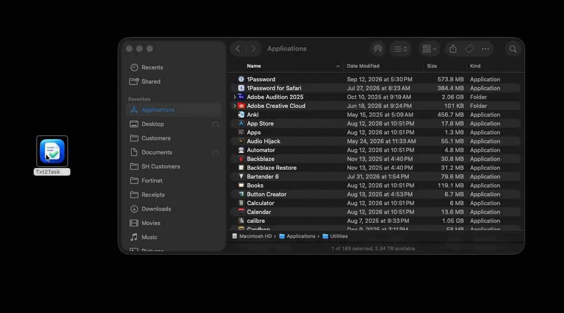Open Recents in the sidebar

(174, 67)
